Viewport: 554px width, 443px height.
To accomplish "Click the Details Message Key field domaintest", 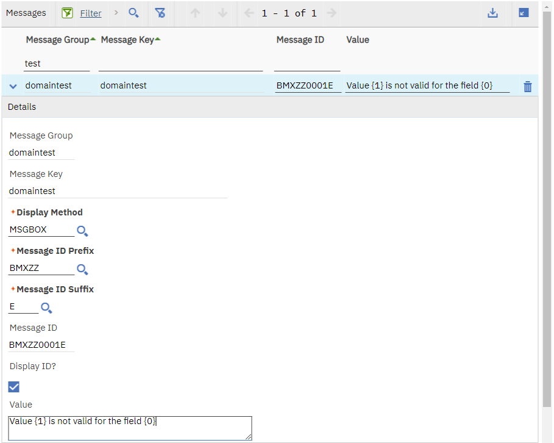I will [118, 191].
